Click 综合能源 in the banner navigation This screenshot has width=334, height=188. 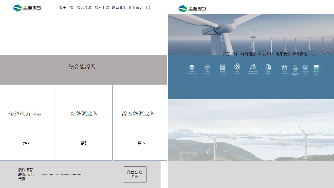248,54
